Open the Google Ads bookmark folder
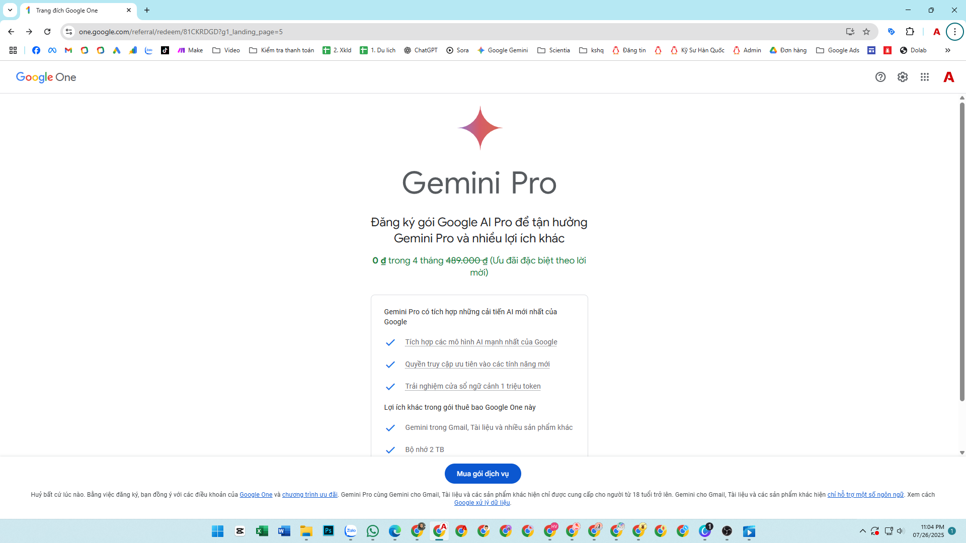Image resolution: width=966 pixels, height=543 pixels. [838, 50]
